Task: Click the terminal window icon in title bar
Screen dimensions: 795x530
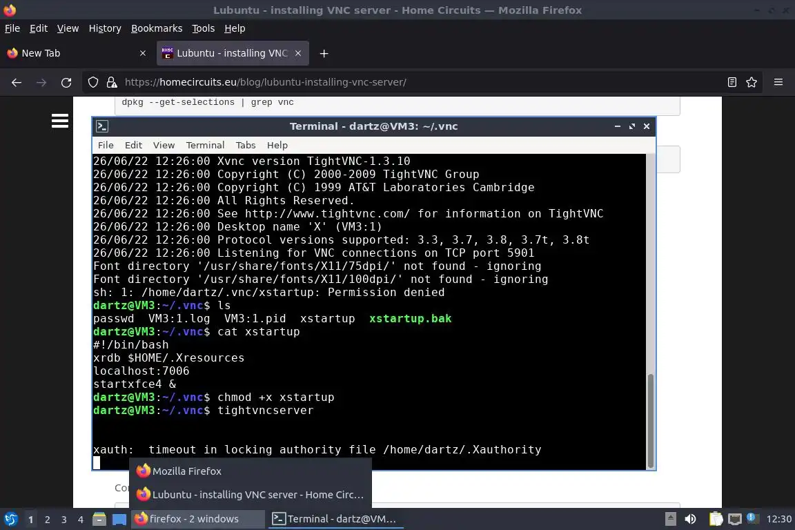Action: (x=102, y=126)
